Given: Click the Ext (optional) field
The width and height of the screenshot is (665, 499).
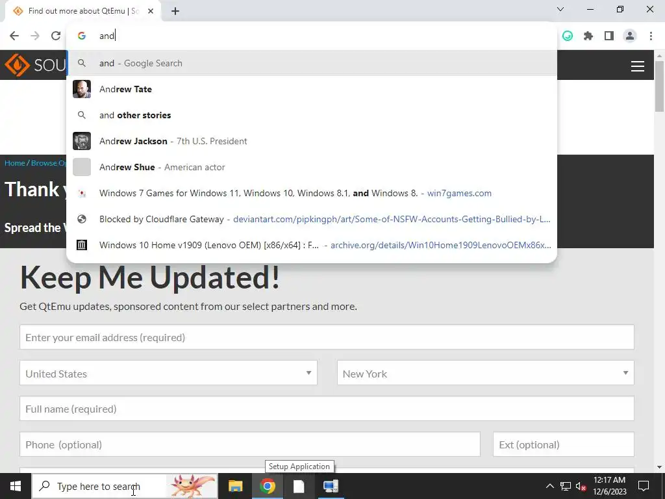Looking at the screenshot, I should (x=564, y=444).
